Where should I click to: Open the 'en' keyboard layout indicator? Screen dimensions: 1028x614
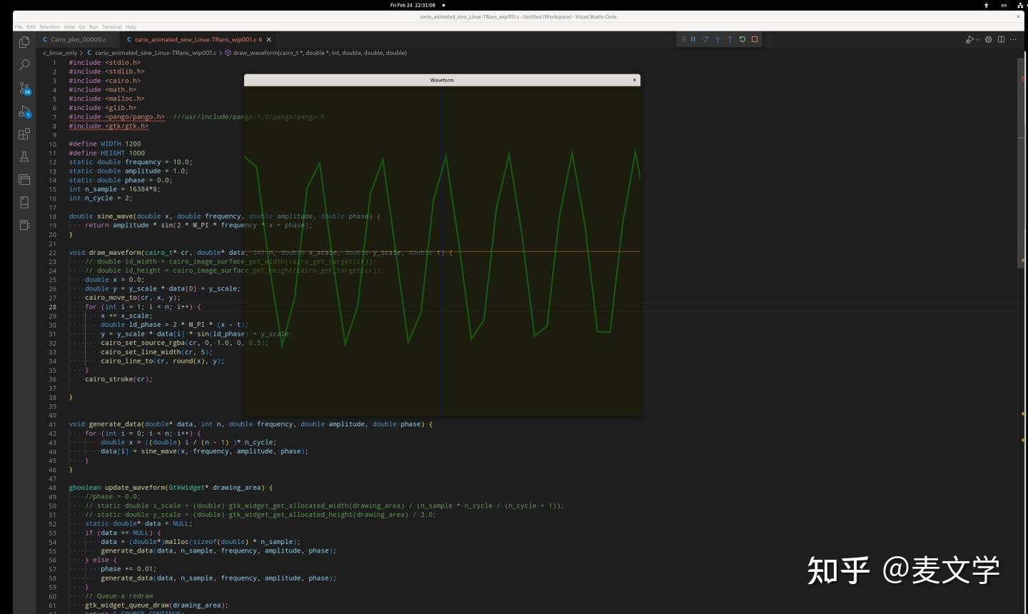point(1004,5)
